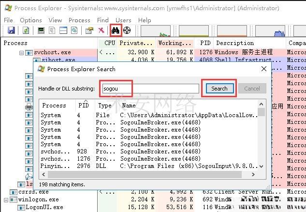The height and width of the screenshot is (212, 306).
Task: Open the View menu
Action: [55, 20]
